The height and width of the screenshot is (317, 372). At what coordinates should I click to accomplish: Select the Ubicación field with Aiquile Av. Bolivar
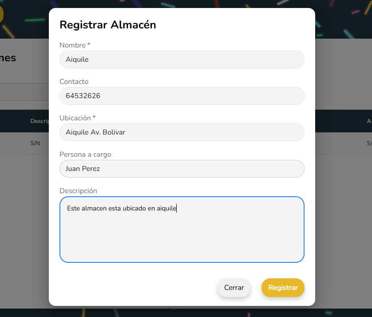182,132
